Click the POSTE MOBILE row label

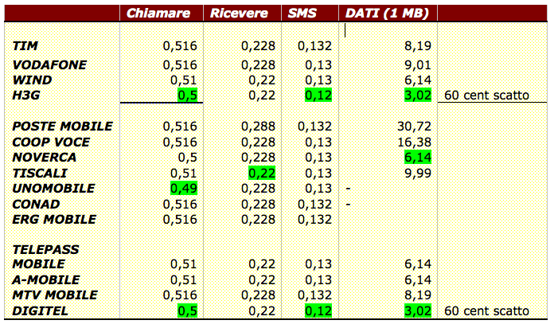[x=62, y=127]
